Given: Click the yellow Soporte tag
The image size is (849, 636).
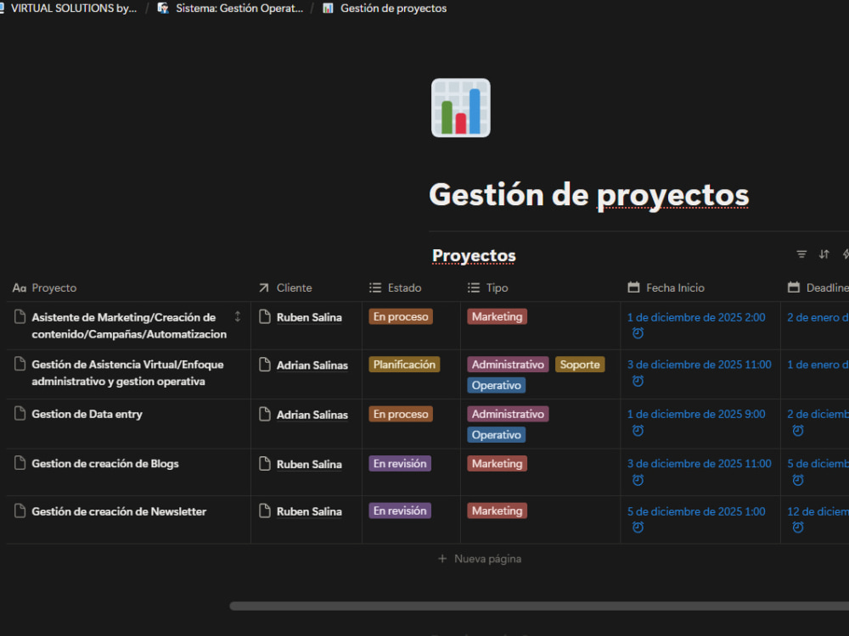Looking at the screenshot, I should pyautogui.click(x=580, y=365).
